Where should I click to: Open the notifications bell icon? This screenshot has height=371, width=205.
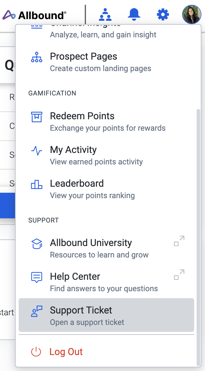click(134, 14)
